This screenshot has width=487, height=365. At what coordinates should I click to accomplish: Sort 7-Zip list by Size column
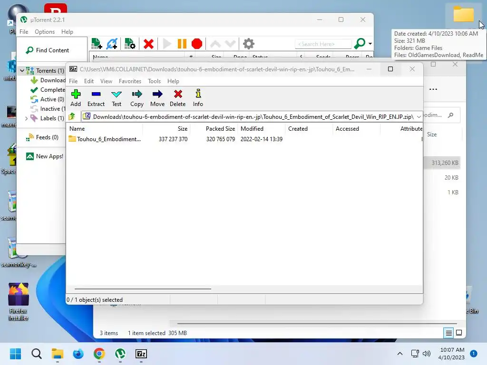pyautogui.click(x=166, y=128)
